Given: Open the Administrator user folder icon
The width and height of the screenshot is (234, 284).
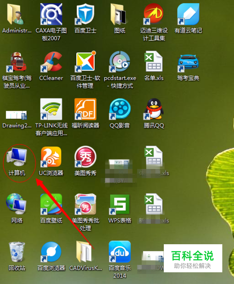Looking at the screenshot, I should pyautogui.click(x=16, y=14).
